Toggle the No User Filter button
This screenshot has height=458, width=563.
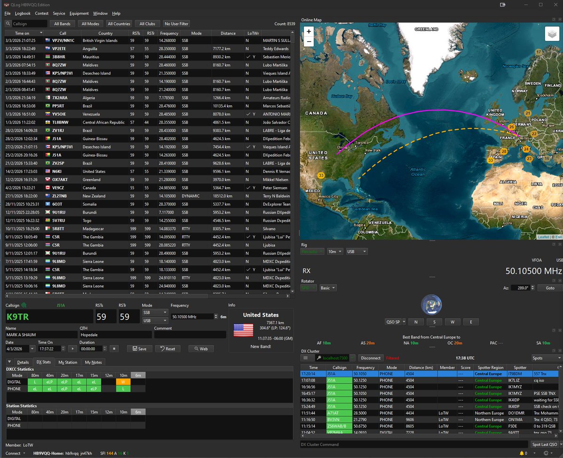point(176,23)
